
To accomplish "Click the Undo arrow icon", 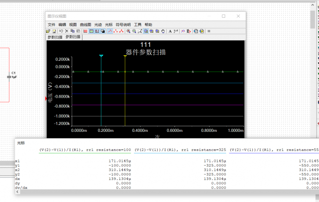I will coord(61,31).
